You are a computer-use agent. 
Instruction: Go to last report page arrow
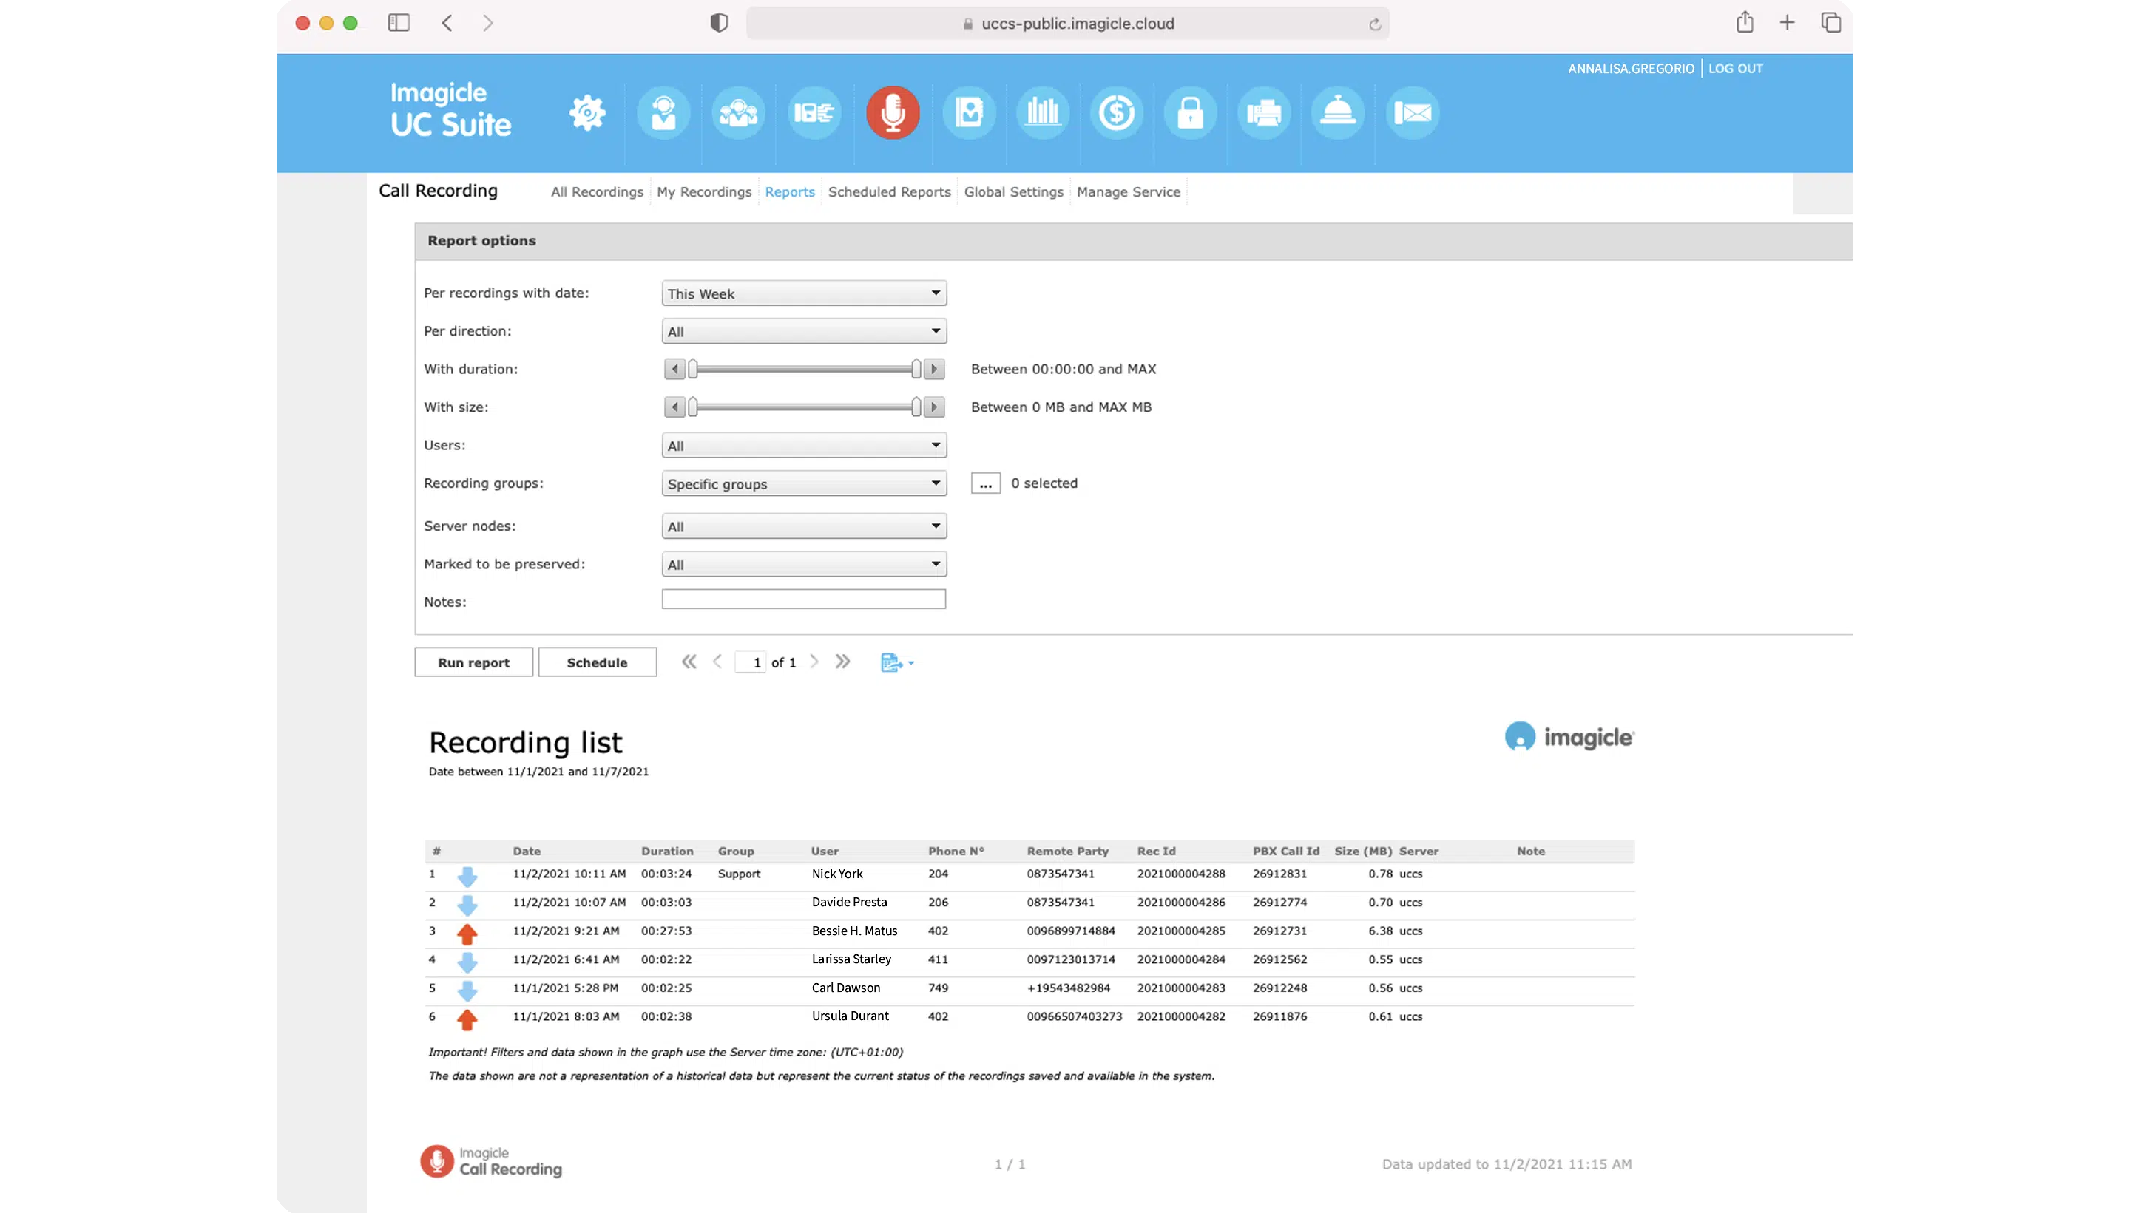tap(842, 662)
